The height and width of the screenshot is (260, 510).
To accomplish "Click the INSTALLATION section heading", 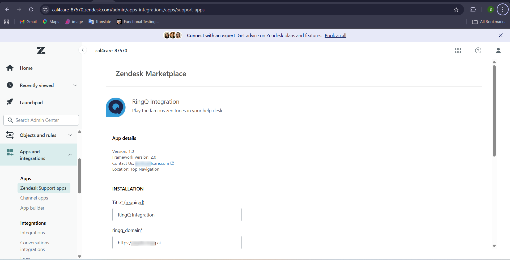I will coord(128,189).
